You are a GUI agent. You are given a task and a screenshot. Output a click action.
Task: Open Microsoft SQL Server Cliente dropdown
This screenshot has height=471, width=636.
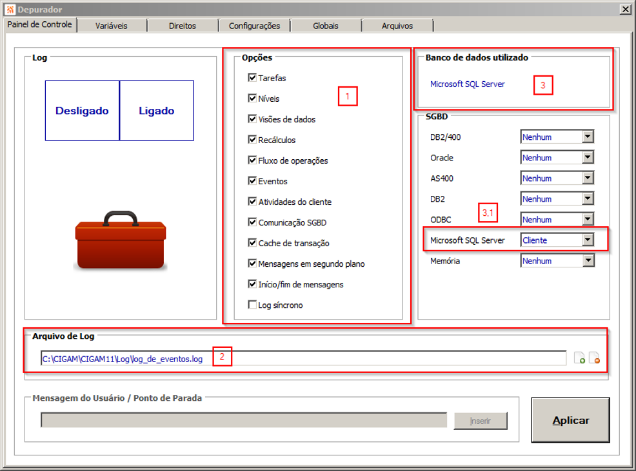click(x=588, y=240)
